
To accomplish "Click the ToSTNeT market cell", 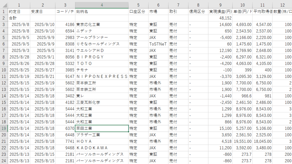I will 158,44.
